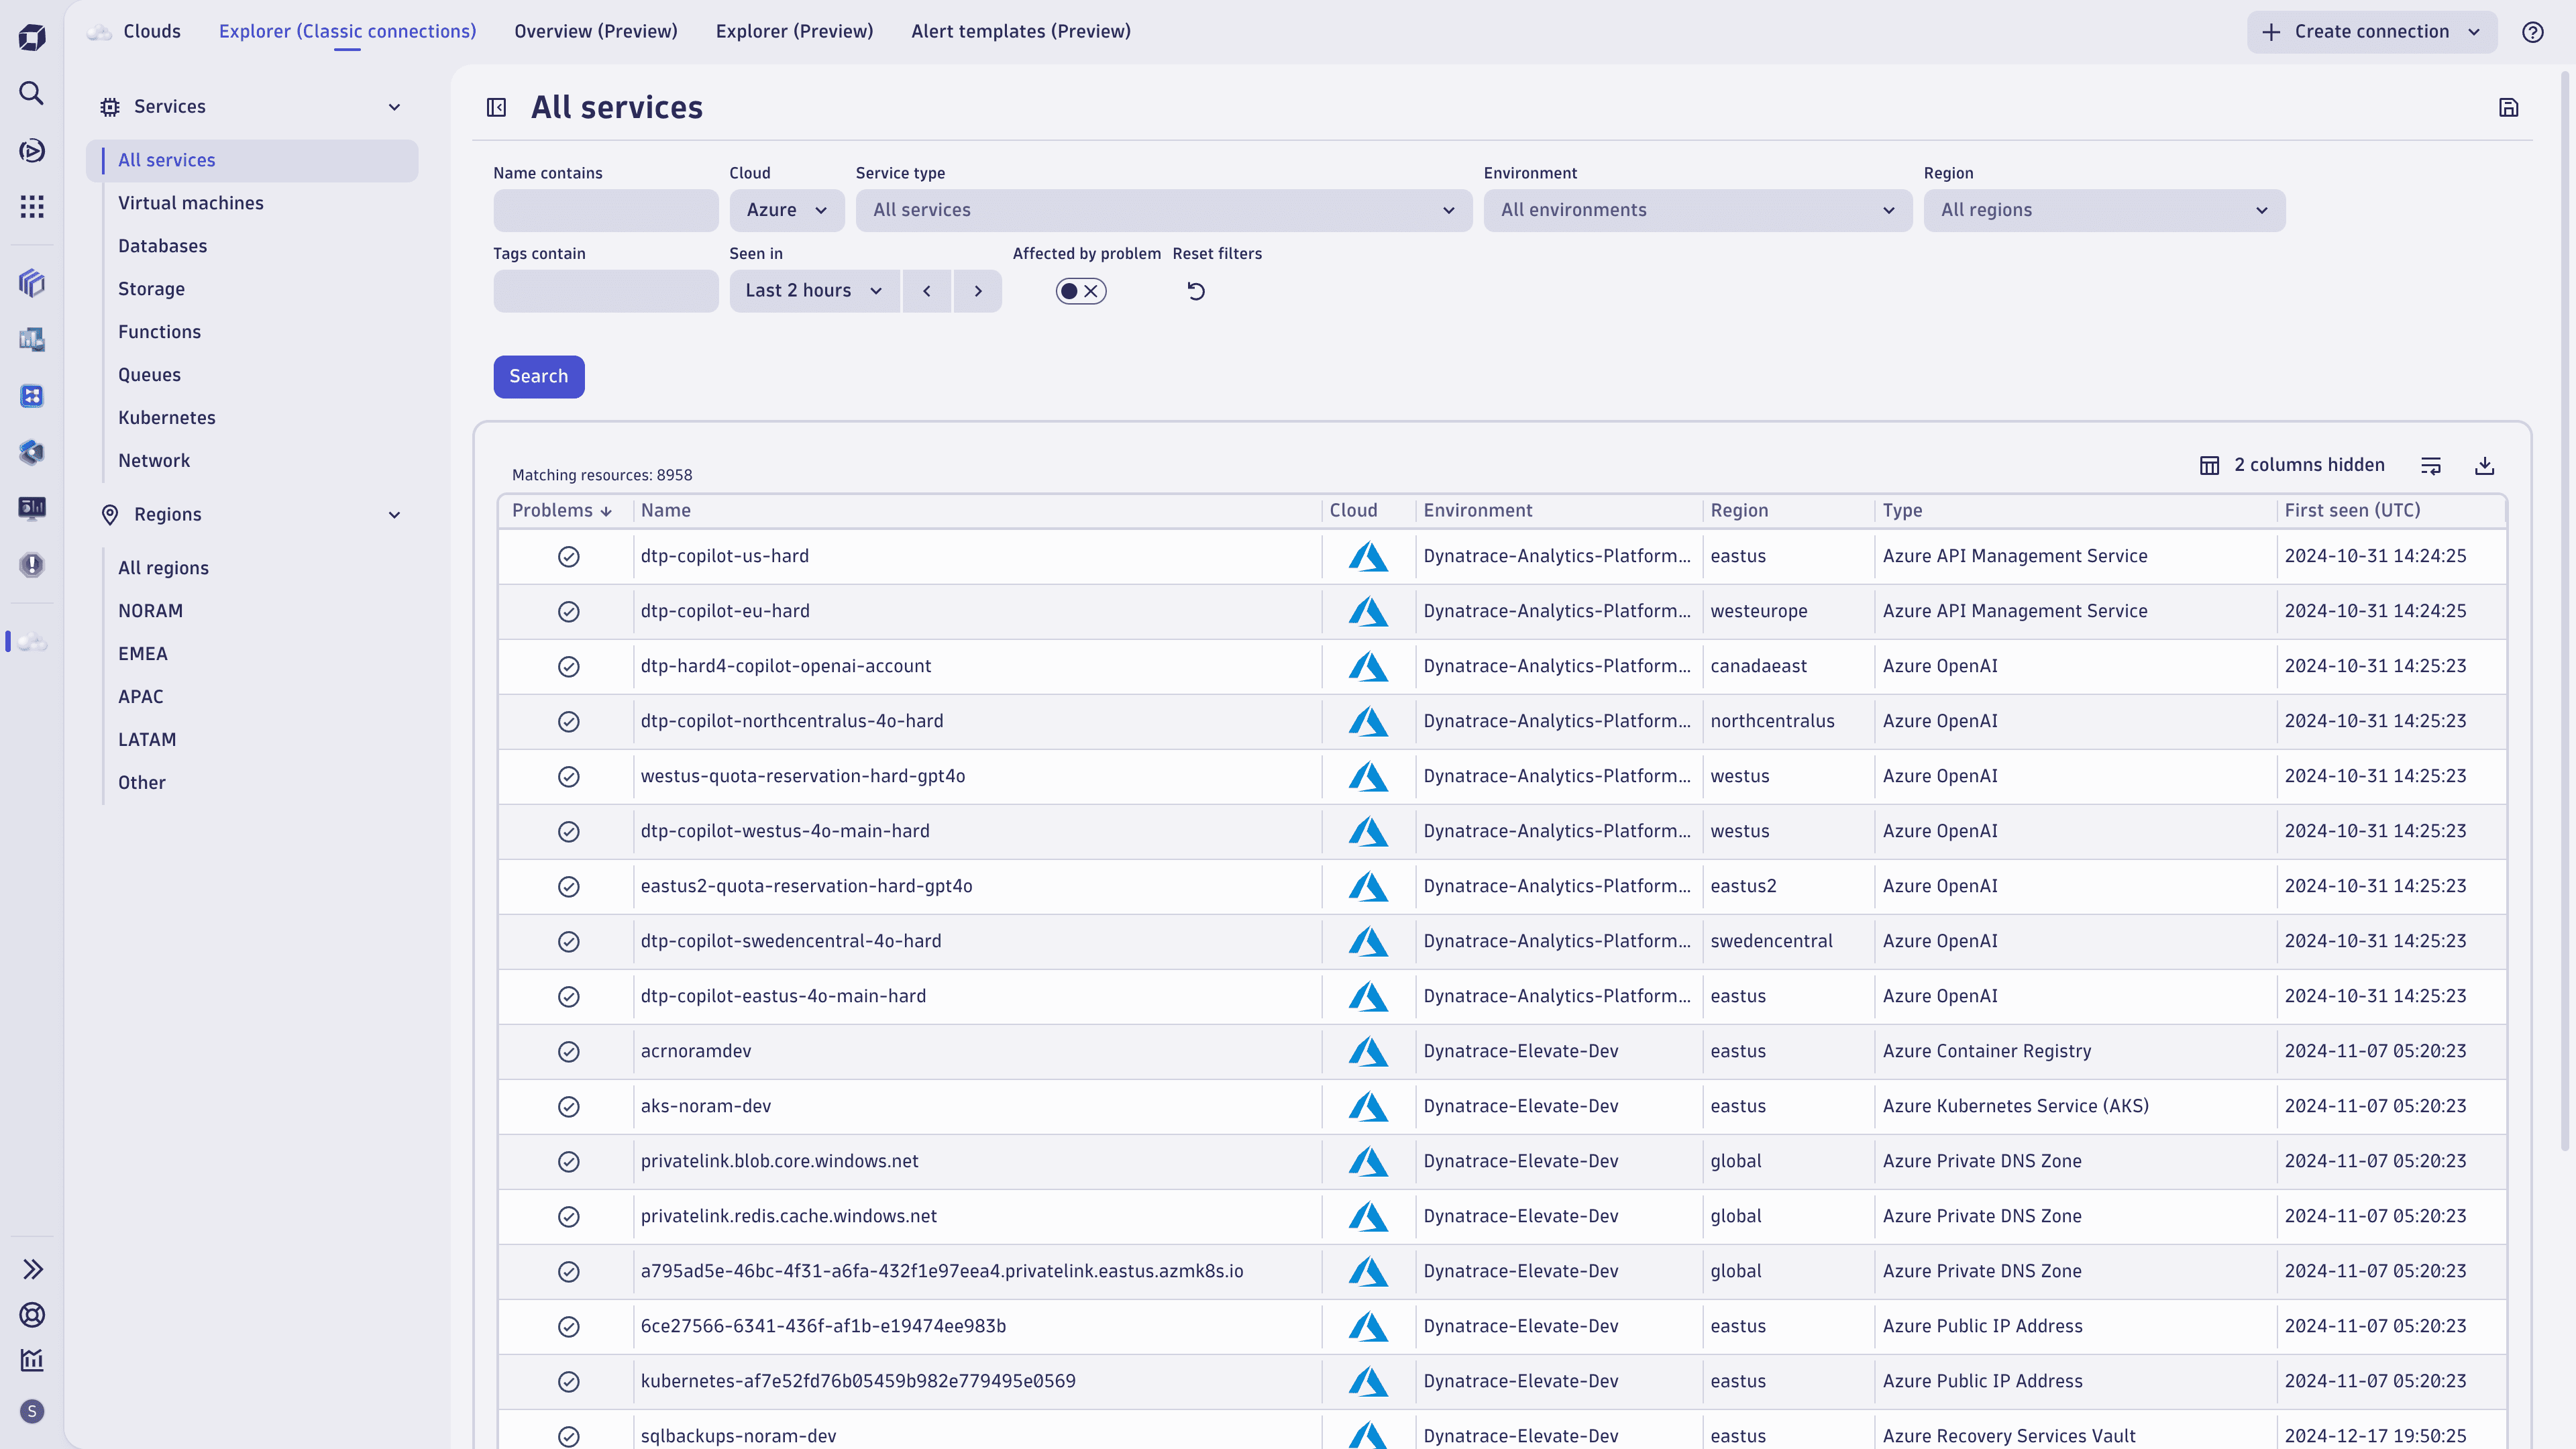Open dtp-hard4-copilot-openai-account service
This screenshot has width=2576, height=1449.
pos(786,666)
